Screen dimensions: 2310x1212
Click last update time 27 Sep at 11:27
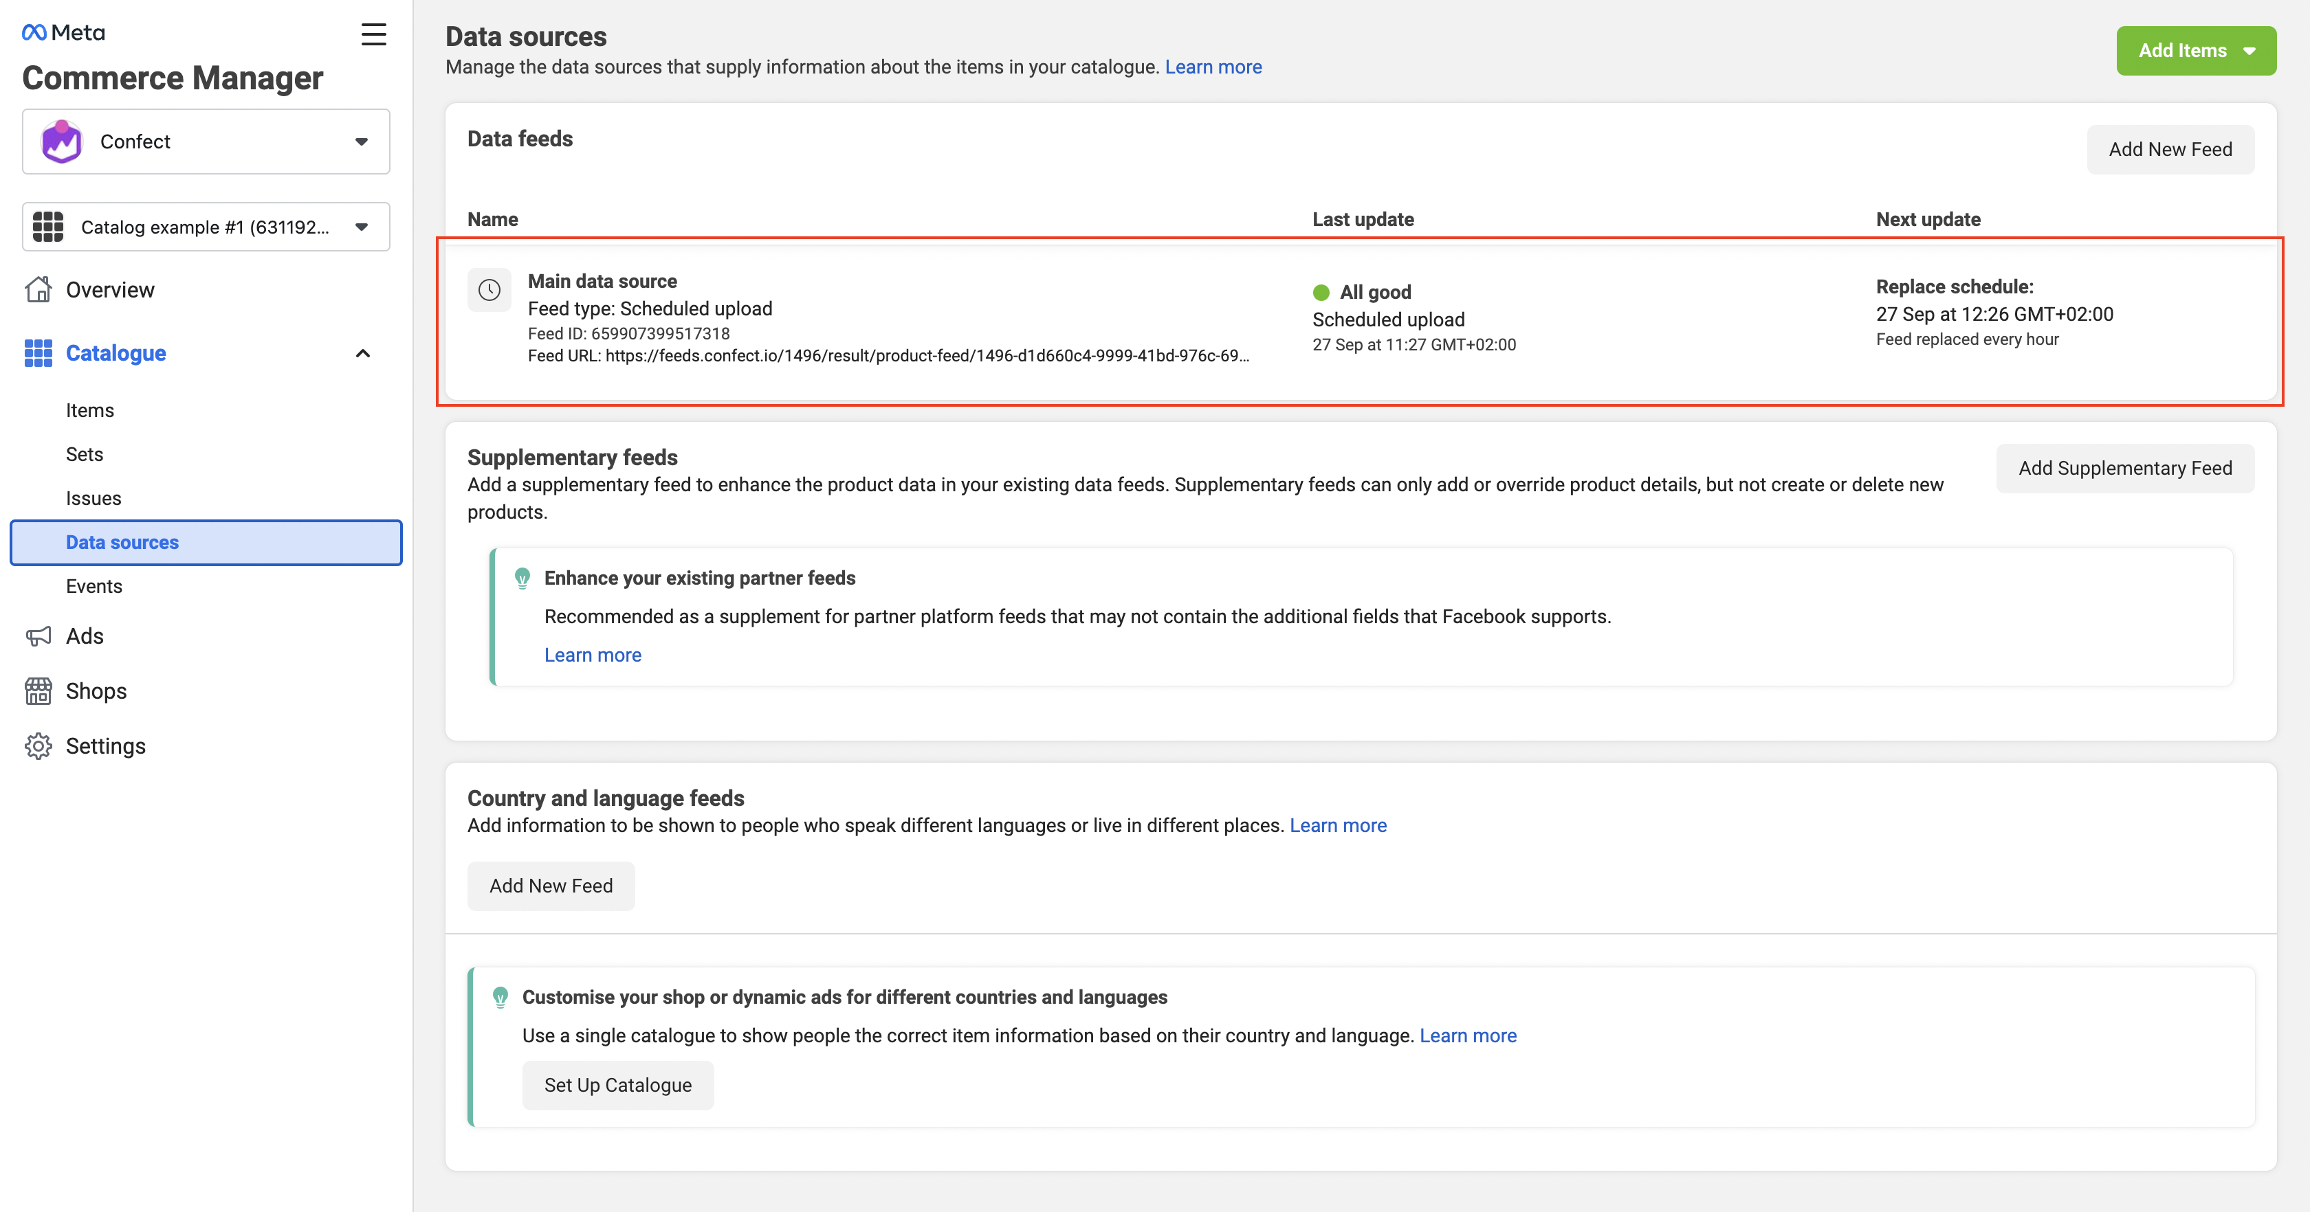(1413, 344)
